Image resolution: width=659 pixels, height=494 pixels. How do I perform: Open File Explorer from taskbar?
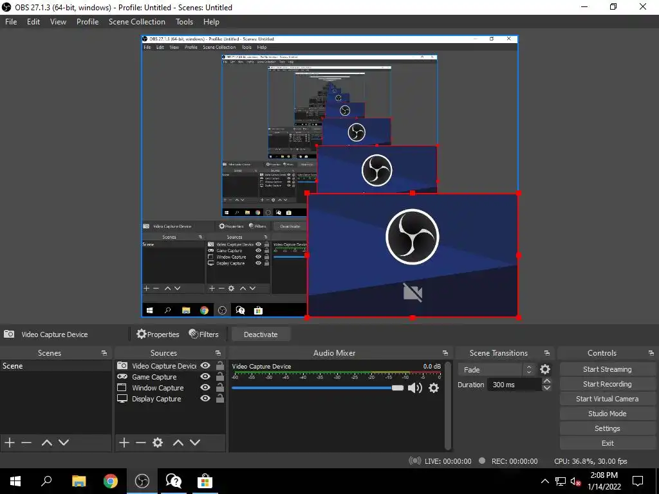[x=79, y=481]
